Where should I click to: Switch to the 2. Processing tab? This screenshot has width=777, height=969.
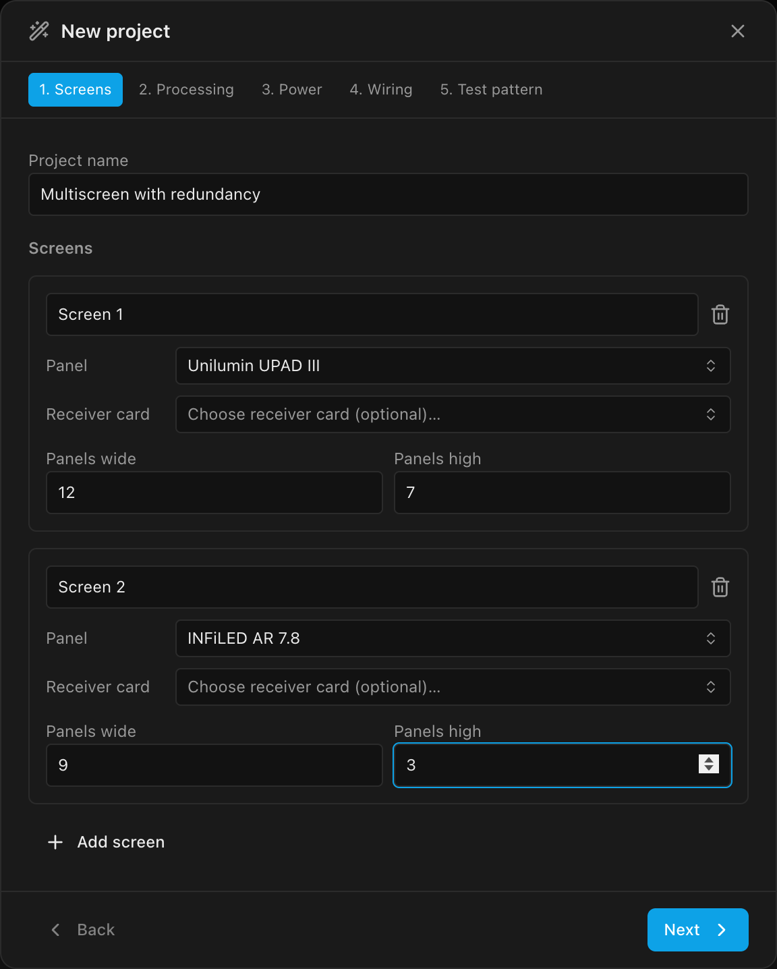[x=186, y=90]
